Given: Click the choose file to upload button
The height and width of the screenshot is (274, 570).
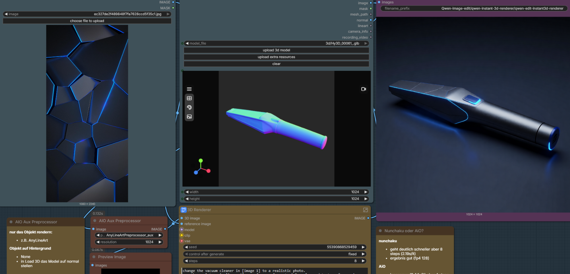Looking at the screenshot, I should 87,21.
